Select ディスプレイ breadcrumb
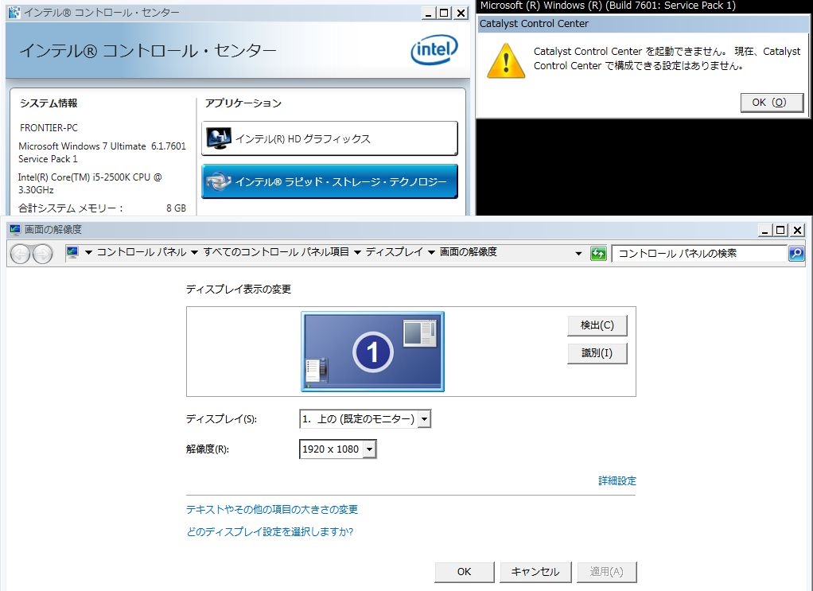 point(395,252)
